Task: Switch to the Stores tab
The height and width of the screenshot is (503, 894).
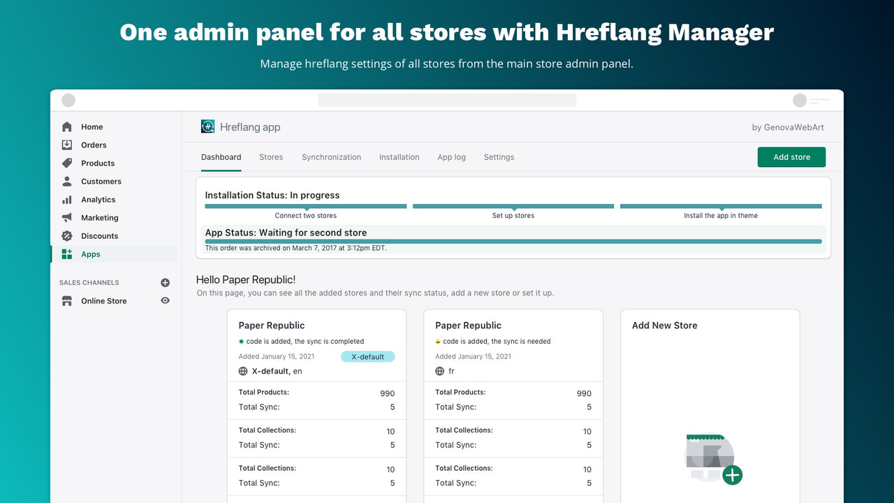Action: (x=271, y=157)
